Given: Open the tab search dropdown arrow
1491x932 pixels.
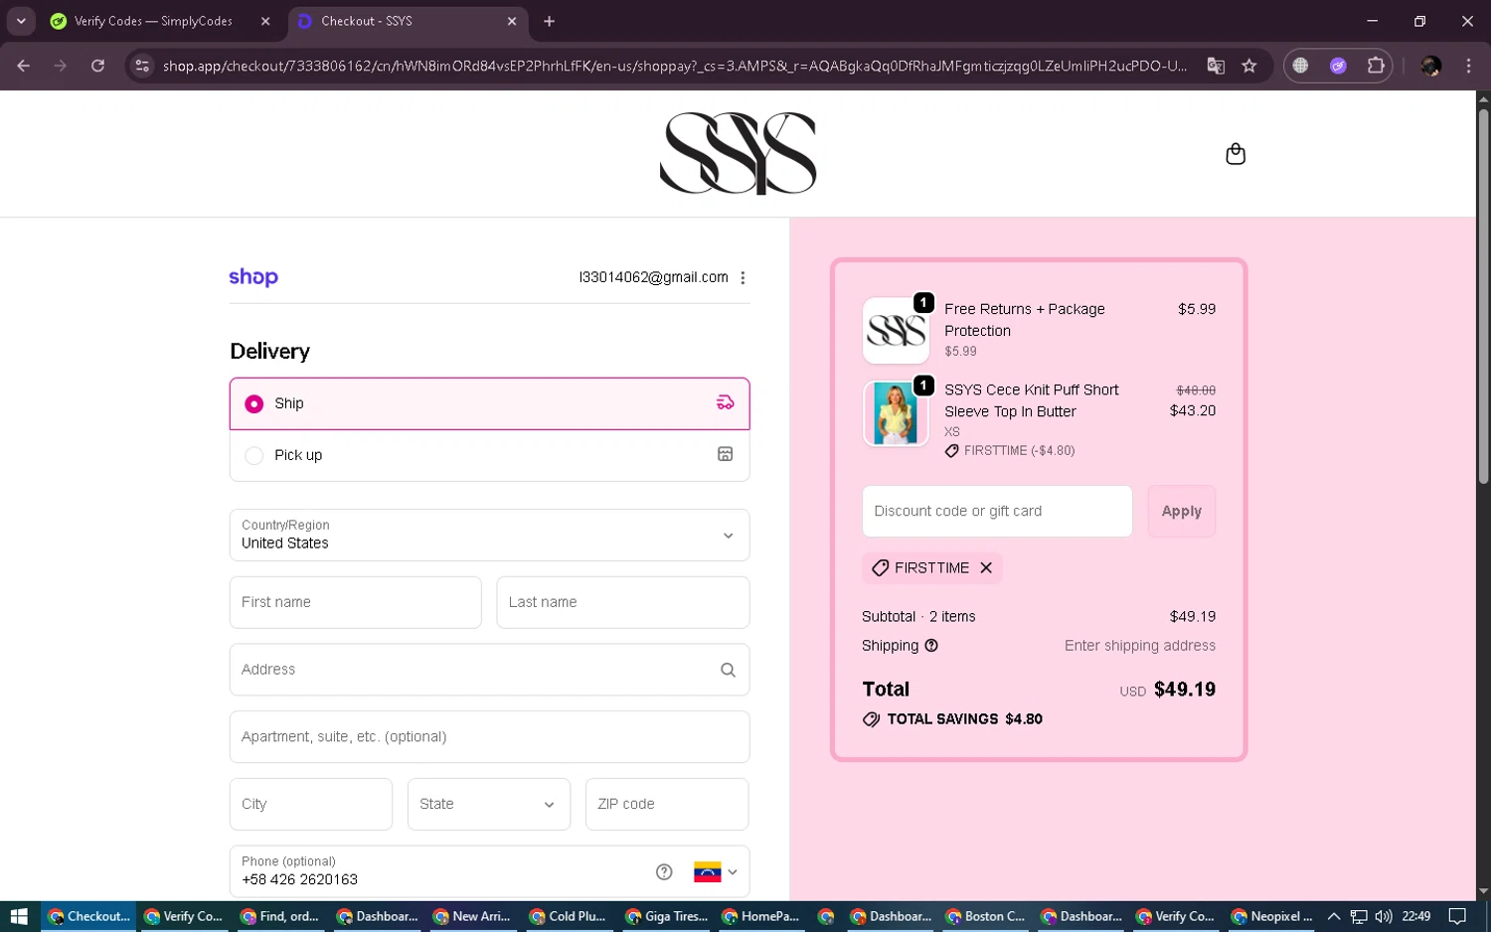Looking at the screenshot, I should pyautogui.click(x=21, y=21).
